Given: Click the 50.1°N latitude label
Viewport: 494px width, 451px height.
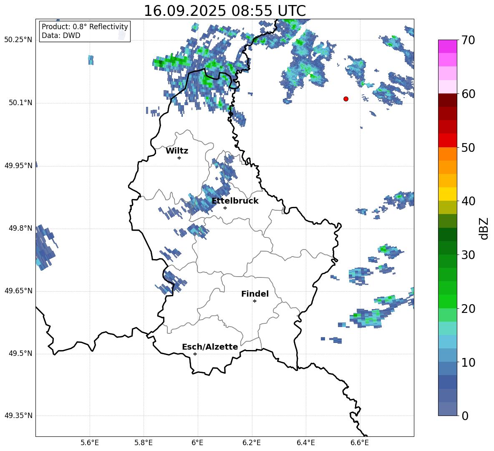Looking at the screenshot, I should 20,103.
